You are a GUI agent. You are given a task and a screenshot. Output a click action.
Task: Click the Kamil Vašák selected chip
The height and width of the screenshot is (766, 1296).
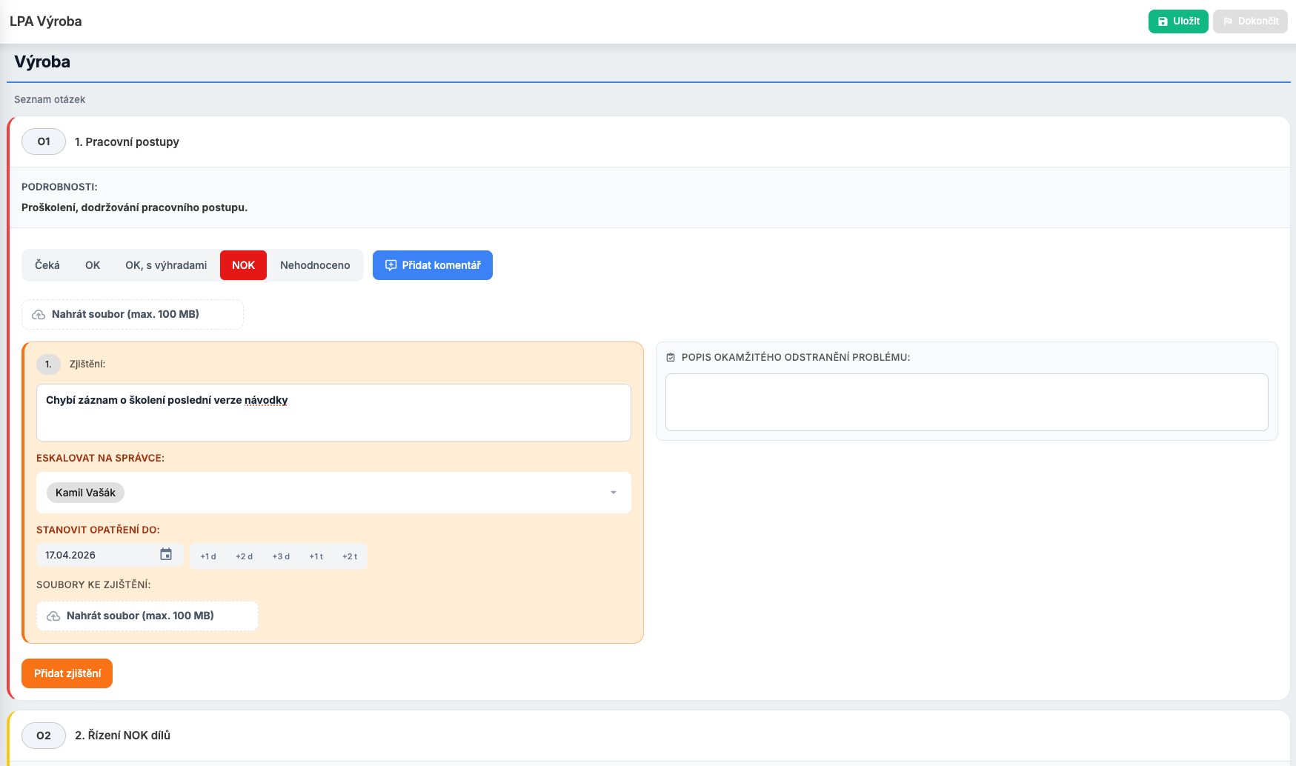click(85, 493)
